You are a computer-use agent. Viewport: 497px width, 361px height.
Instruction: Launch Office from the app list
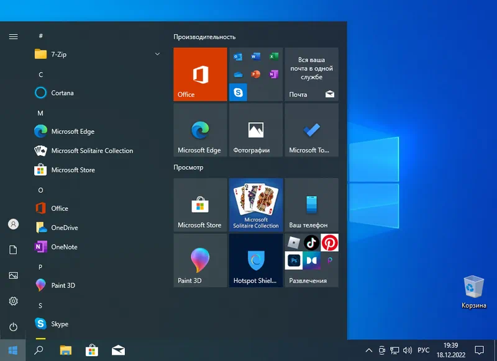tap(97, 208)
